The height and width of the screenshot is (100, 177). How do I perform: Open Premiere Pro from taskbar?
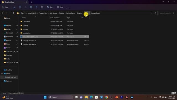pyautogui.click(x=122, y=97)
